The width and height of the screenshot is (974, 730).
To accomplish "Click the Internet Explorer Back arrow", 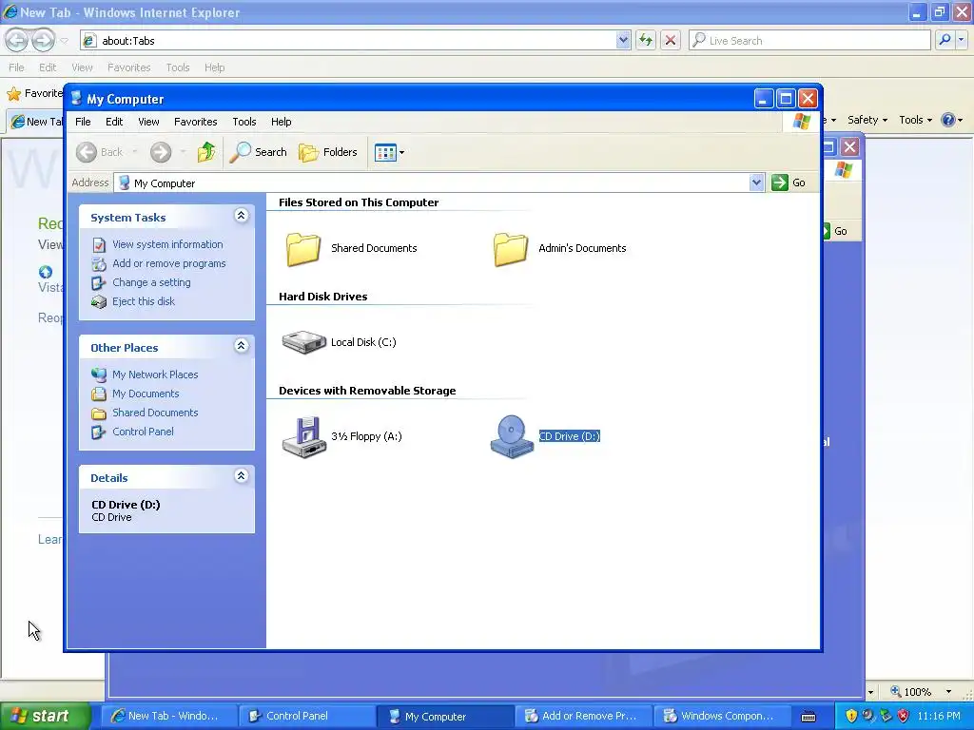I will [x=17, y=40].
